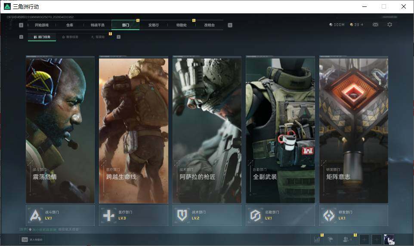Screen dimensions: 414x246
Task: Go to the 交易行 trading tab
Action: [x=154, y=25]
